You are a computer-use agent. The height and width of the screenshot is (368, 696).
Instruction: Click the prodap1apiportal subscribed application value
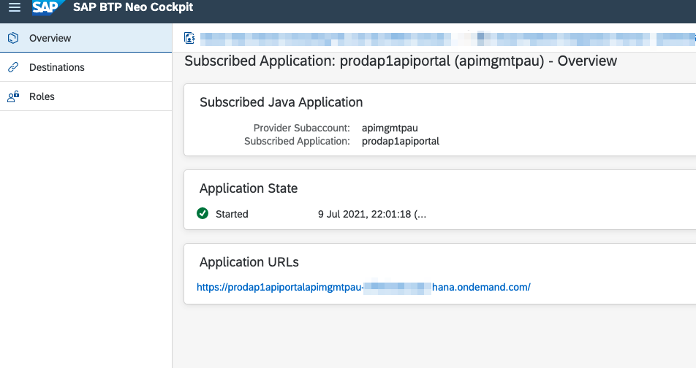pos(400,141)
